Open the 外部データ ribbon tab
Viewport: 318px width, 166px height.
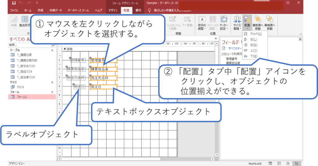pos(56,10)
